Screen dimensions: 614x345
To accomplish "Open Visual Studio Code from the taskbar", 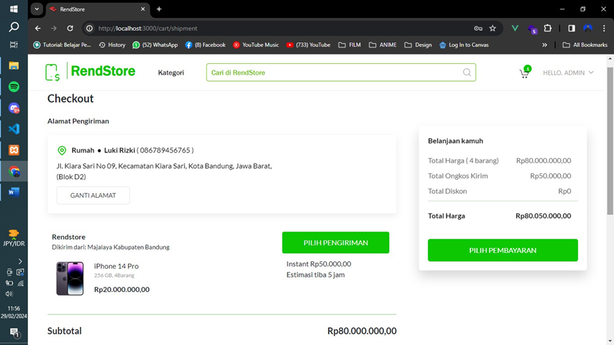I will [14, 129].
